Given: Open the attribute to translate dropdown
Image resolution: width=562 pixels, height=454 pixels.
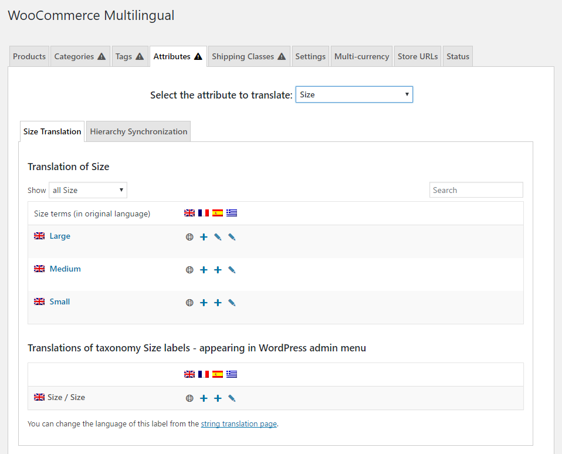Looking at the screenshot, I should click(x=354, y=94).
